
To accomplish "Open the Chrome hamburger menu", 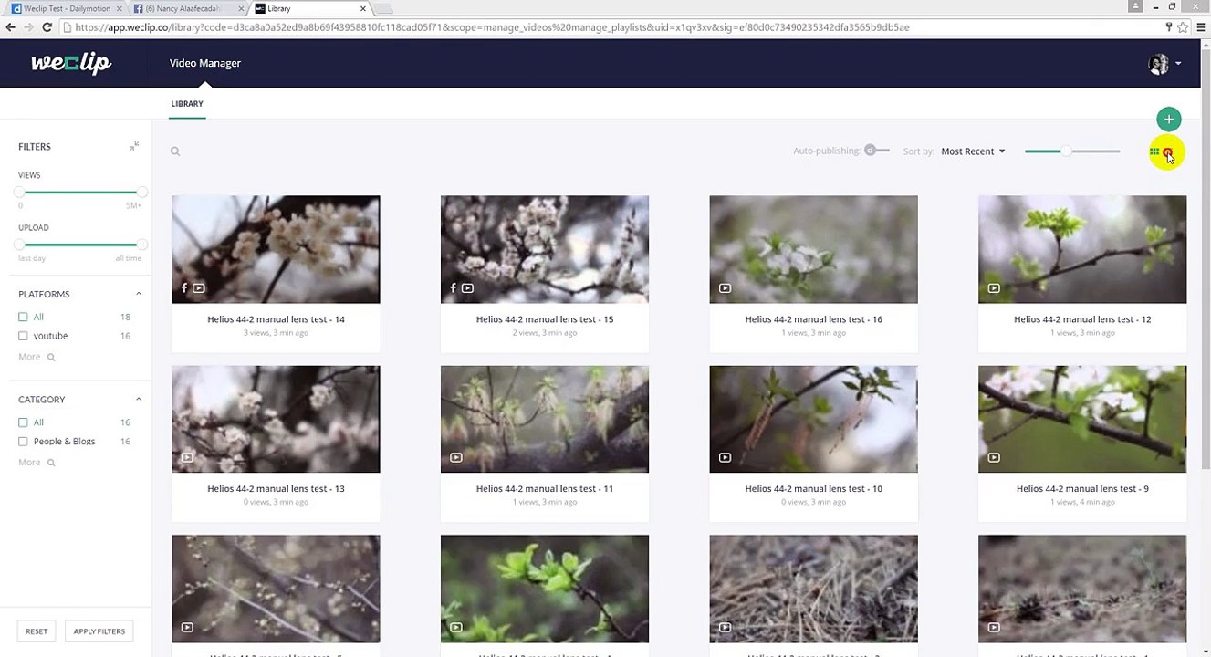I will [x=1200, y=27].
